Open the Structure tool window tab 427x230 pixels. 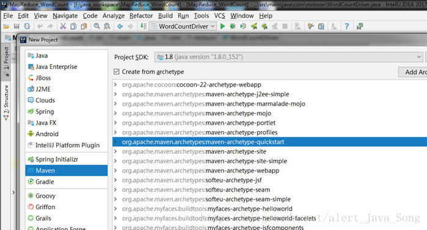6,102
